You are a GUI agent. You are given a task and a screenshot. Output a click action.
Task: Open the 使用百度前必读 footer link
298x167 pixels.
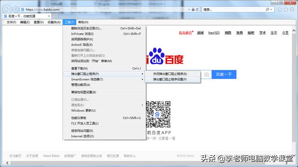(92, 156)
